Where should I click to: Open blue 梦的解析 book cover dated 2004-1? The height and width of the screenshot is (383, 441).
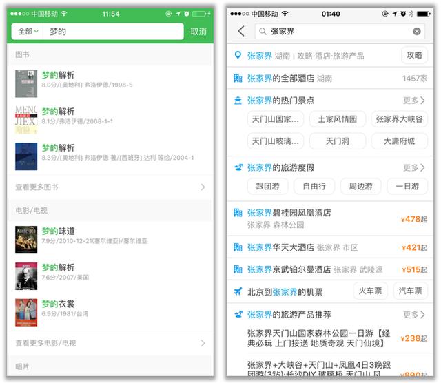pyautogui.click(x=26, y=156)
